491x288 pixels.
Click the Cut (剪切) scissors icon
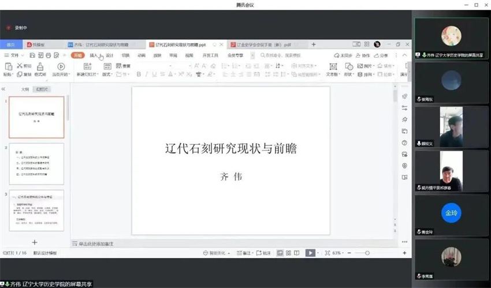pos(20,66)
